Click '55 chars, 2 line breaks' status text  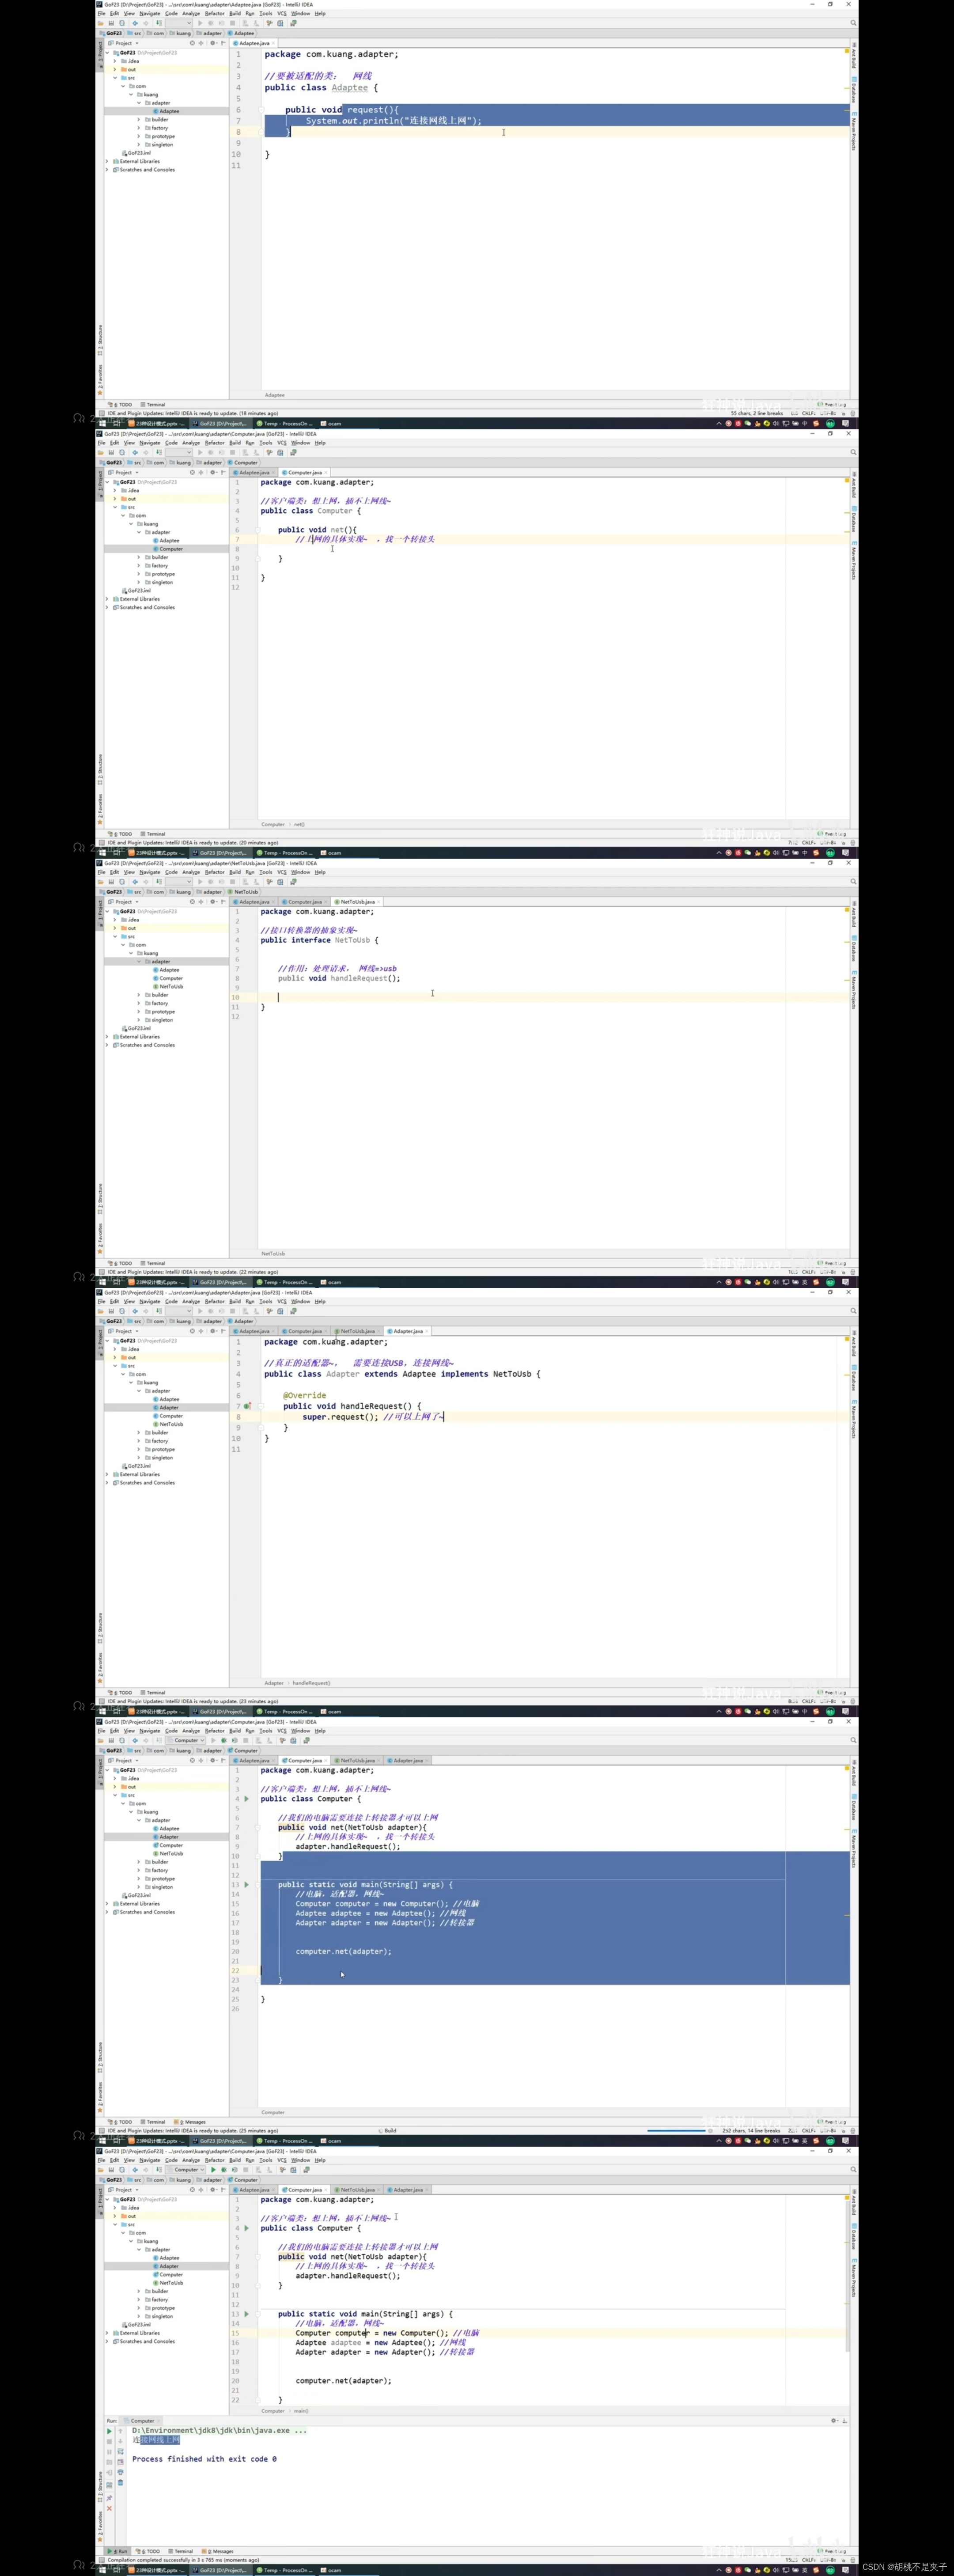click(x=757, y=413)
